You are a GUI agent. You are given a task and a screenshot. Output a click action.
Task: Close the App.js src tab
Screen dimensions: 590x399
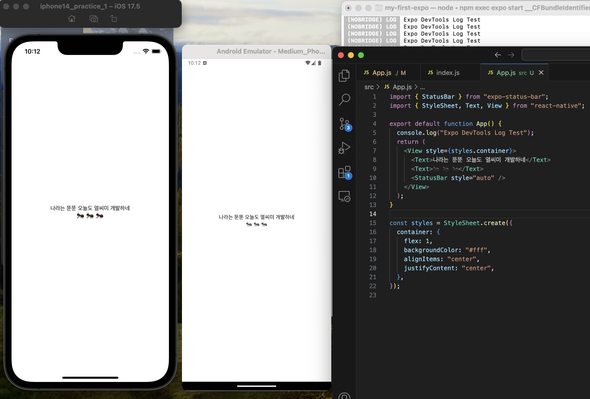(x=541, y=73)
